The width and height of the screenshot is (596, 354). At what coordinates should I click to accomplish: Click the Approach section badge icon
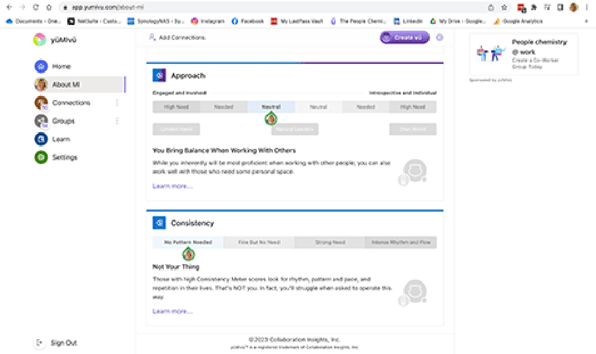(x=159, y=74)
